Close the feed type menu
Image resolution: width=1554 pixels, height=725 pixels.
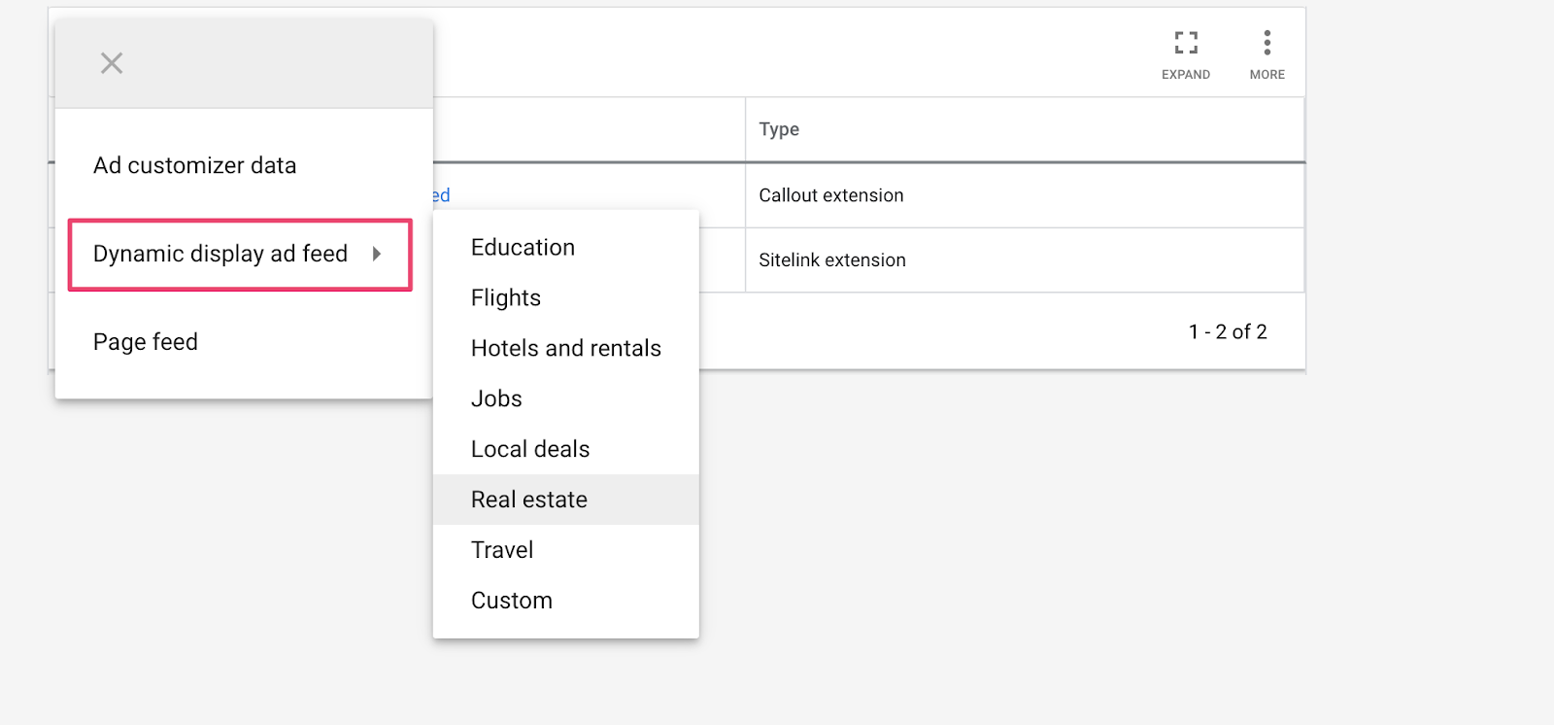tap(112, 63)
